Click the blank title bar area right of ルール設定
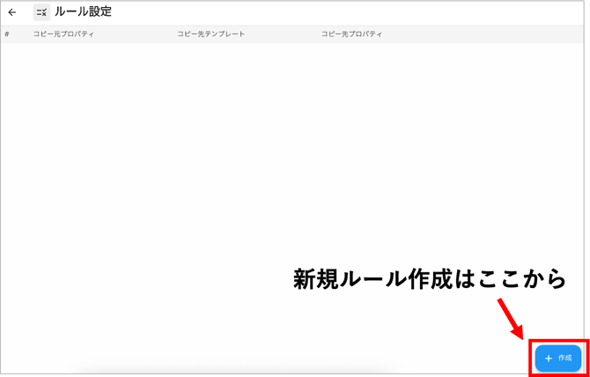 pyautogui.click(x=352, y=12)
